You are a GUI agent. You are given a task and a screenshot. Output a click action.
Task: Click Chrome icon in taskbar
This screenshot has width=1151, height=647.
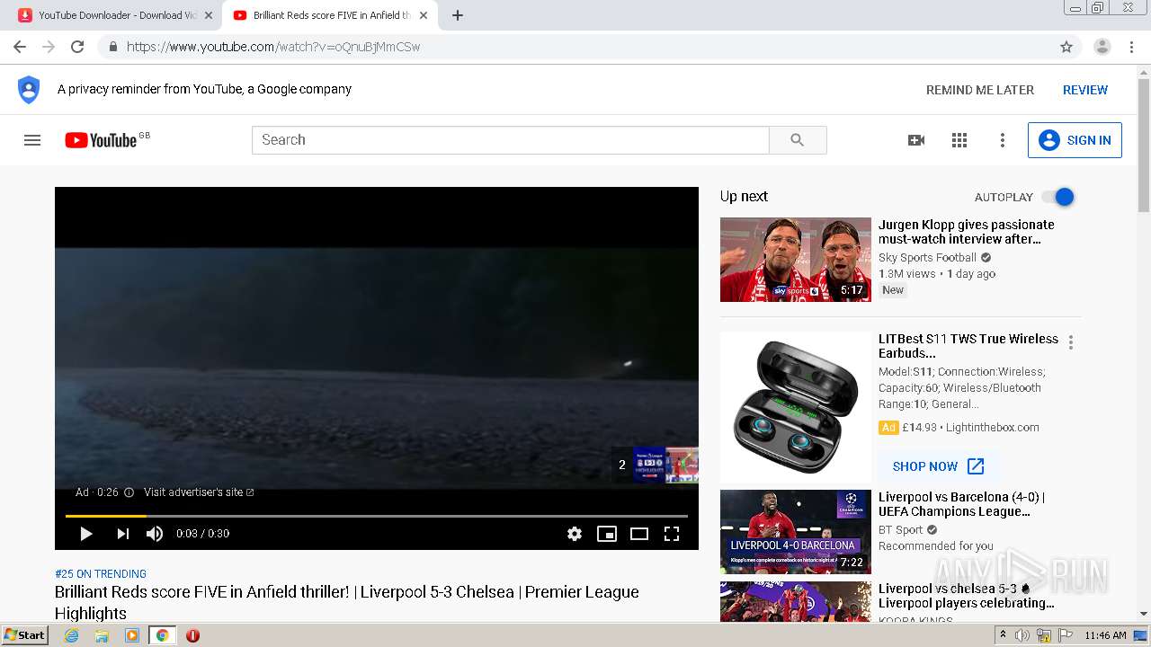click(162, 635)
